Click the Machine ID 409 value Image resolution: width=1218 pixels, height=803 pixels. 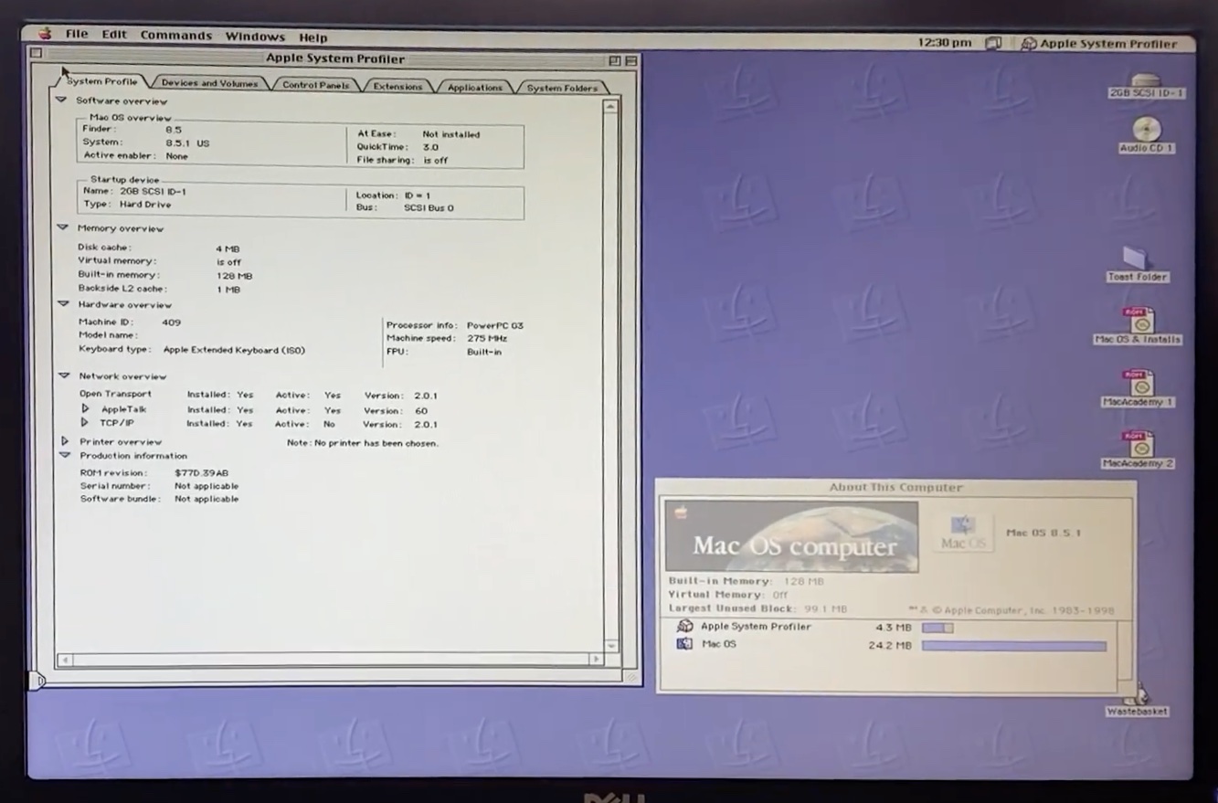[171, 322]
